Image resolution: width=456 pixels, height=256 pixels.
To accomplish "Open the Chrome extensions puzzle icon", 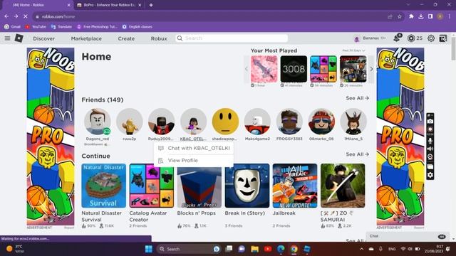I will click(x=411, y=16).
